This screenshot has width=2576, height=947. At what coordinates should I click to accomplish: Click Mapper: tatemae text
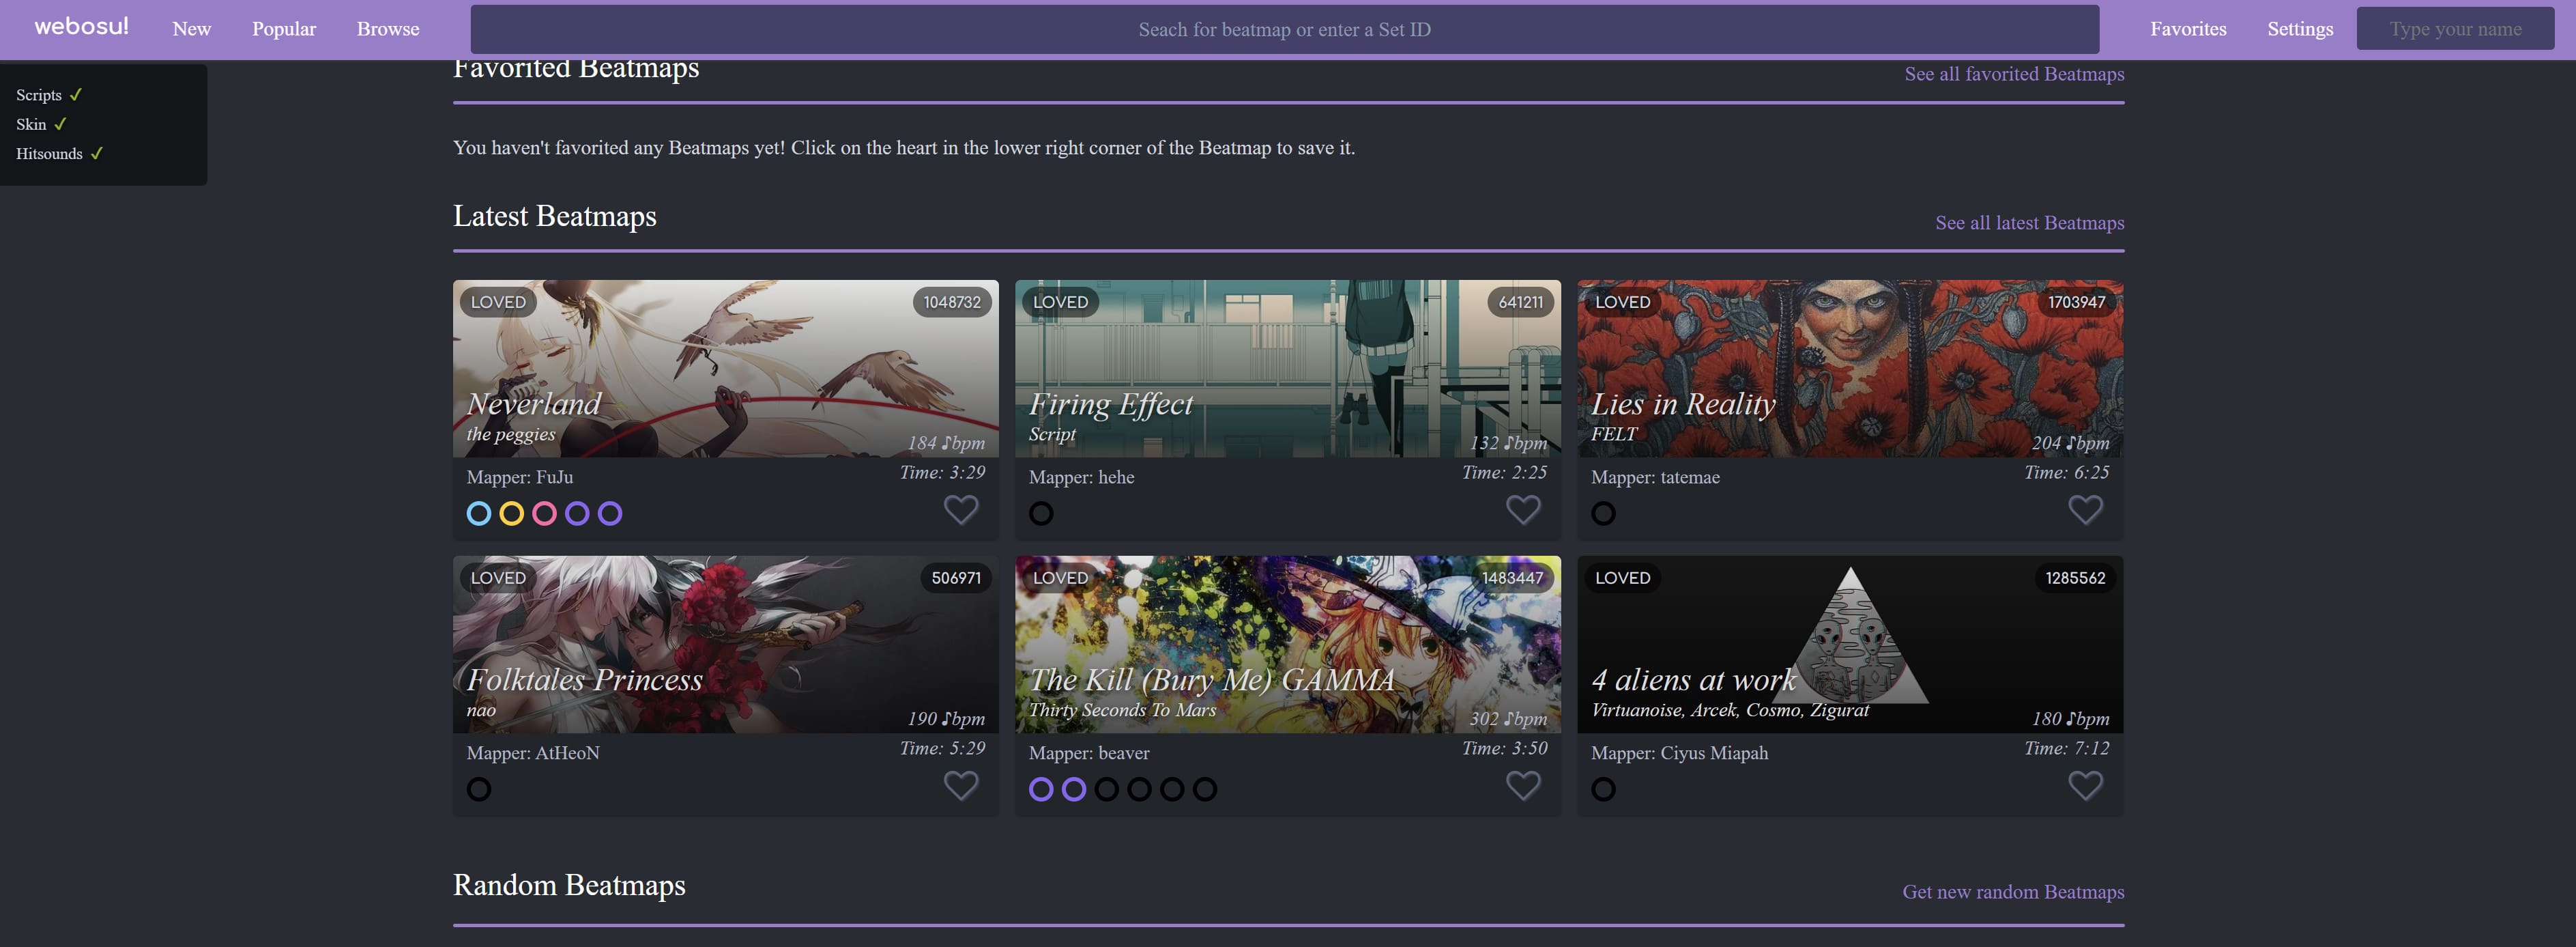1655,477
